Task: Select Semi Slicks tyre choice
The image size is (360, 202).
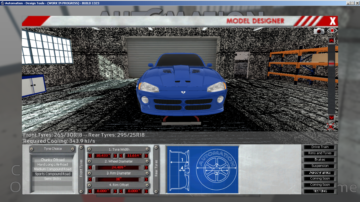Action: (52, 179)
